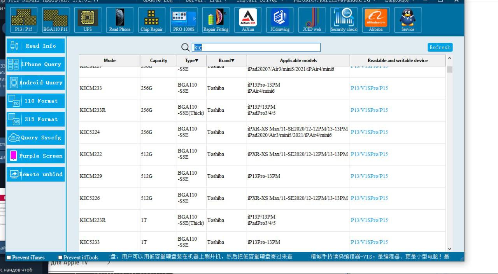Select the KICM233R mode cell
This screenshot has height=274, width=498.
point(110,110)
